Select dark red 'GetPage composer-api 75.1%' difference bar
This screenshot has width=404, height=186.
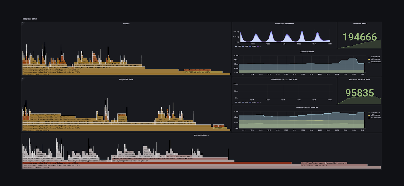(157, 163)
